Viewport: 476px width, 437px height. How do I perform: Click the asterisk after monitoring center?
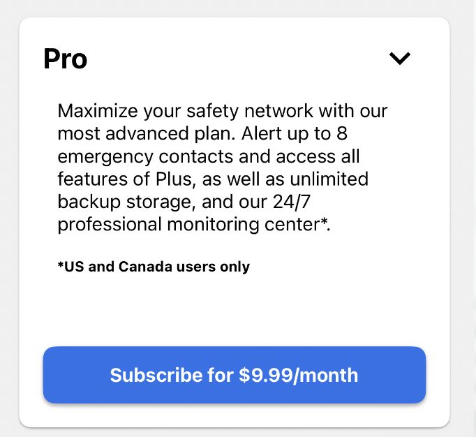[x=325, y=222]
